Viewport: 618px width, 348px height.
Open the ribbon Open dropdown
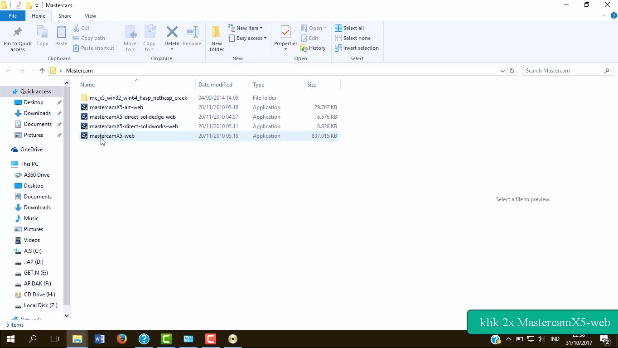314,28
